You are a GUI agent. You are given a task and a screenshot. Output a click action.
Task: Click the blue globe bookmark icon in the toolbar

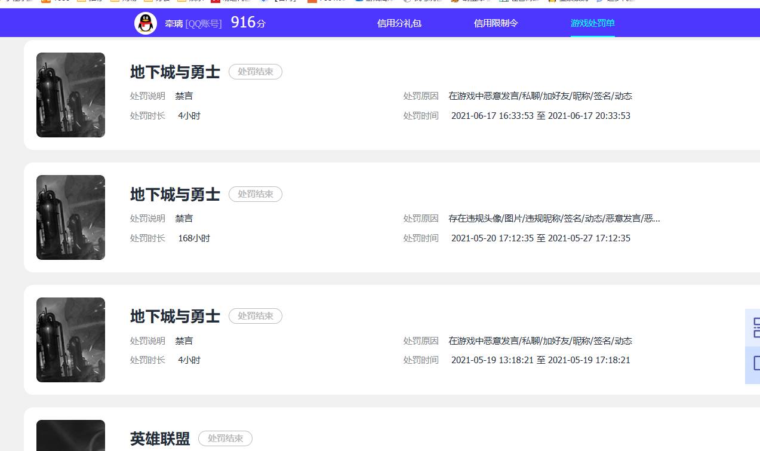click(357, 2)
